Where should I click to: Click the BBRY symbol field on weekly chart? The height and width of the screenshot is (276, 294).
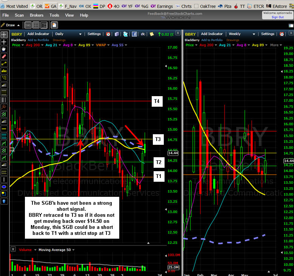[x=191, y=34]
